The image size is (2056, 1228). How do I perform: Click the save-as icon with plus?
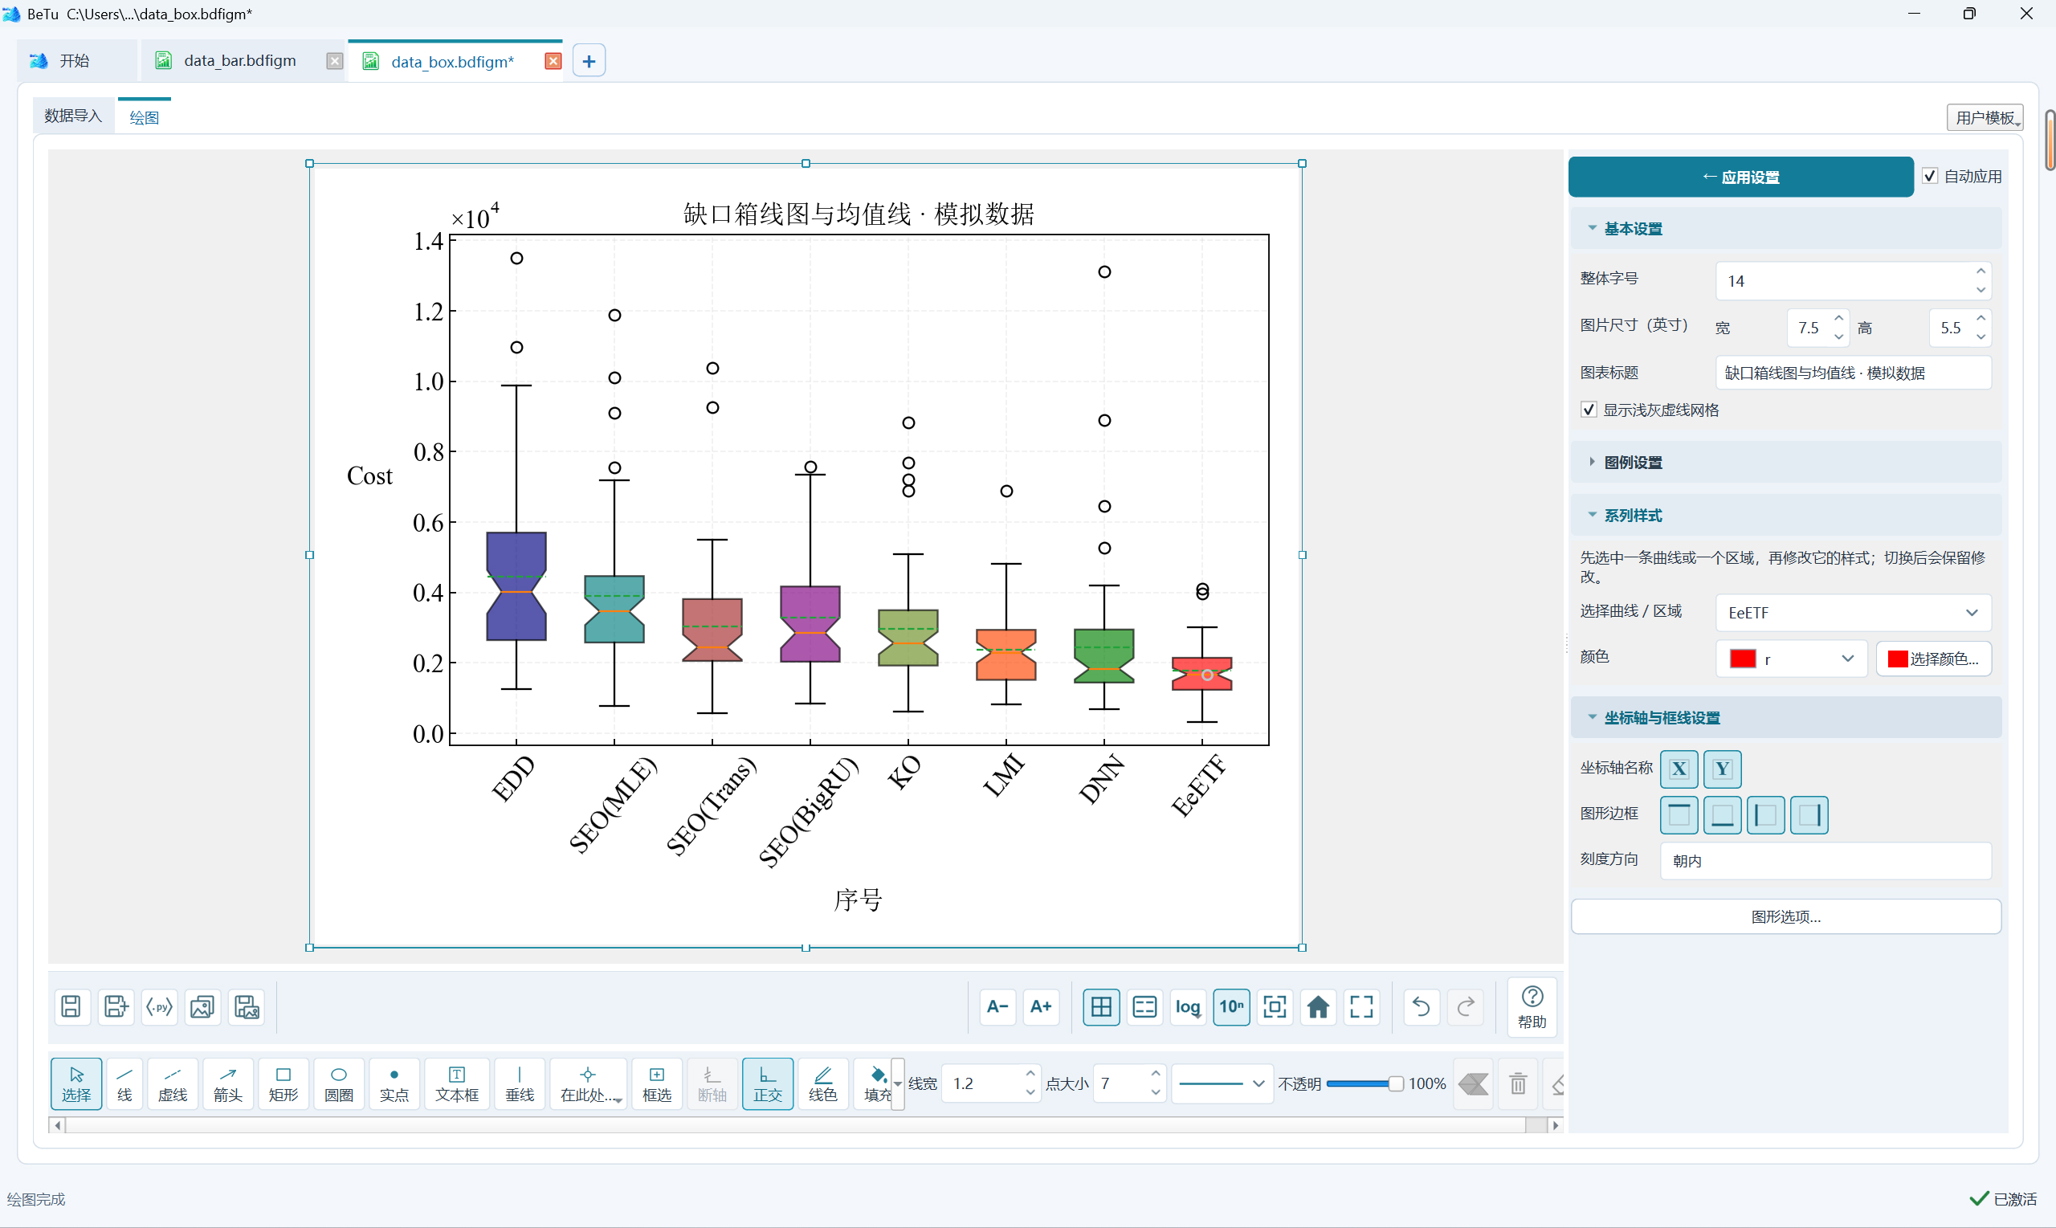click(x=115, y=1006)
